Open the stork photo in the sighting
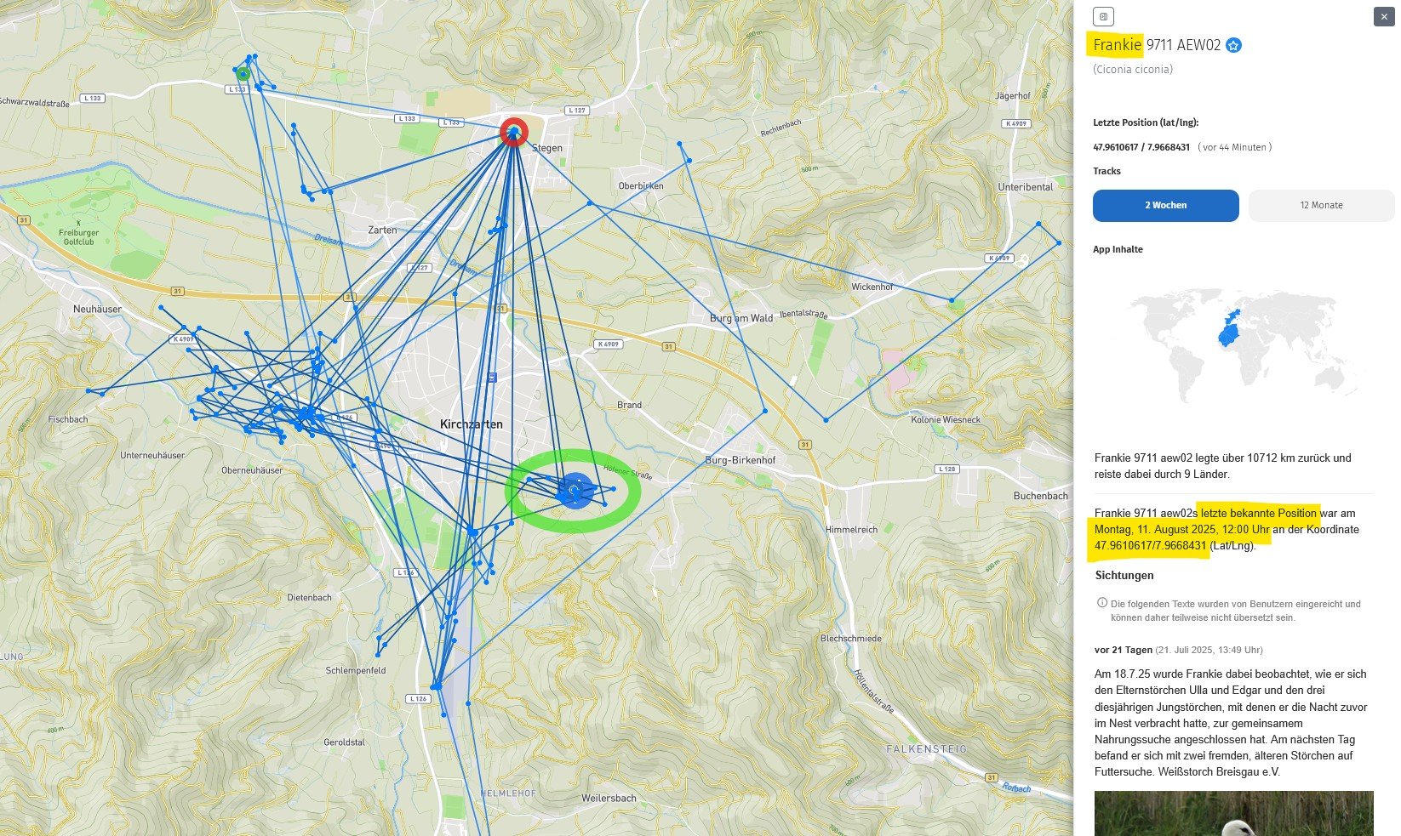This screenshot has height=836, width=1401. click(x=1233, y=813)
